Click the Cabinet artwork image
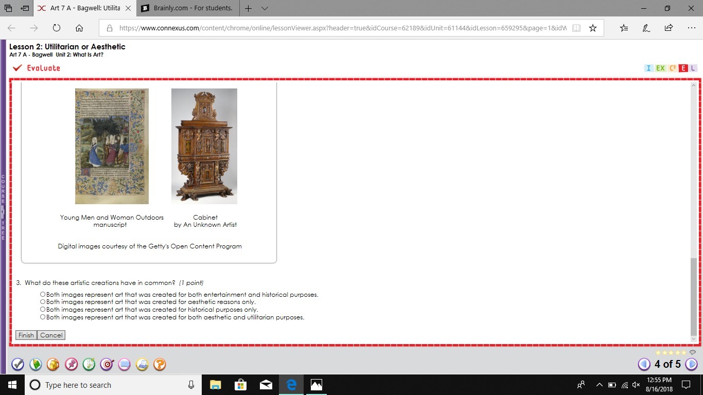Image resolution: width=703 pixels, height=395 pixels. pos(204,146)
